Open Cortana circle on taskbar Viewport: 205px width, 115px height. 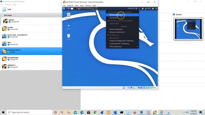55,112
